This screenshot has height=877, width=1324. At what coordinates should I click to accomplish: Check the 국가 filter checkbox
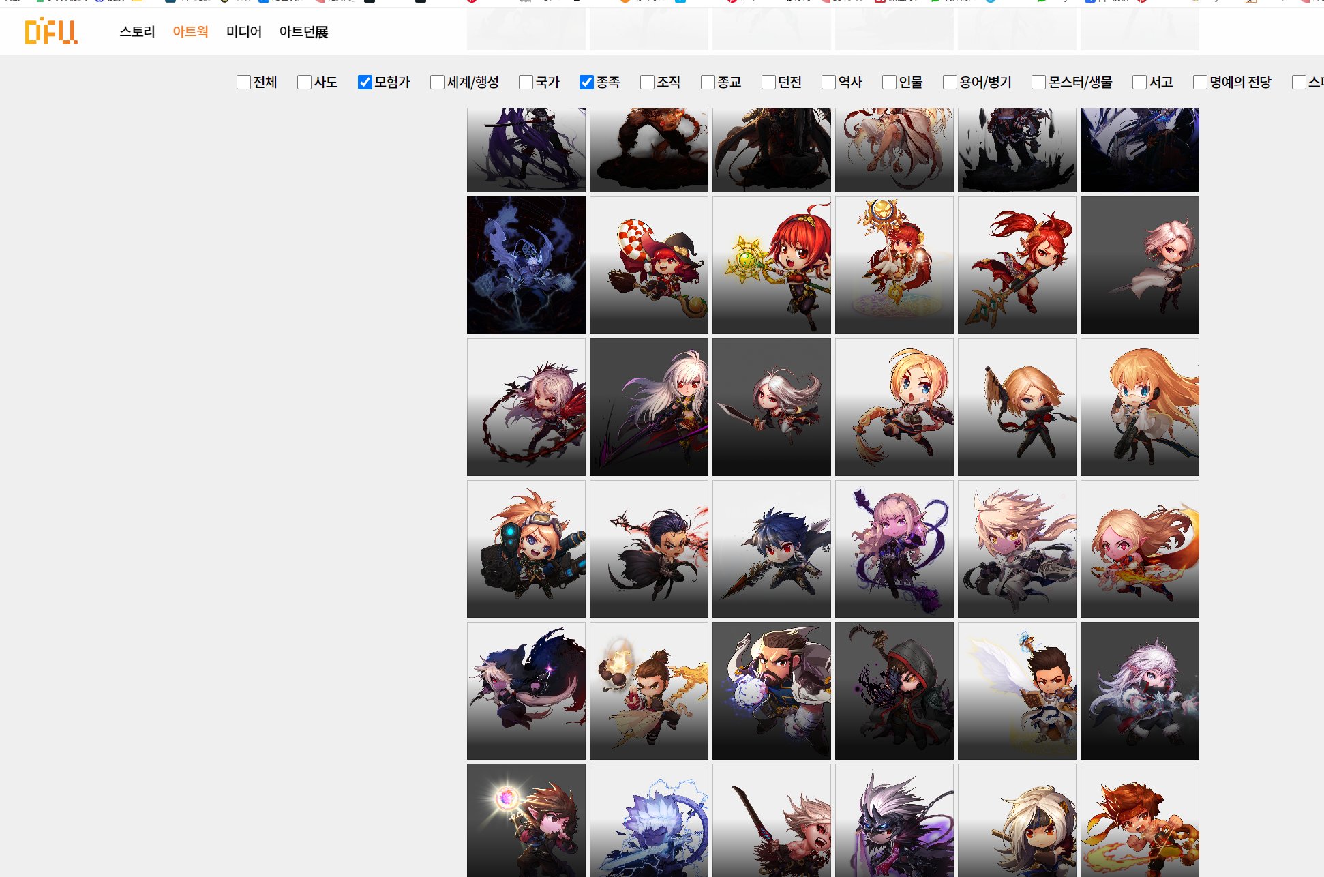click(526, 83)
